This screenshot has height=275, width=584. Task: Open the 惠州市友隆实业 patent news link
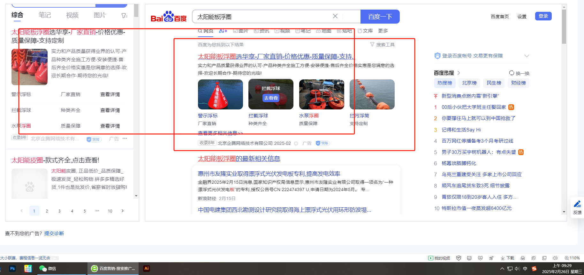[269, 174]
